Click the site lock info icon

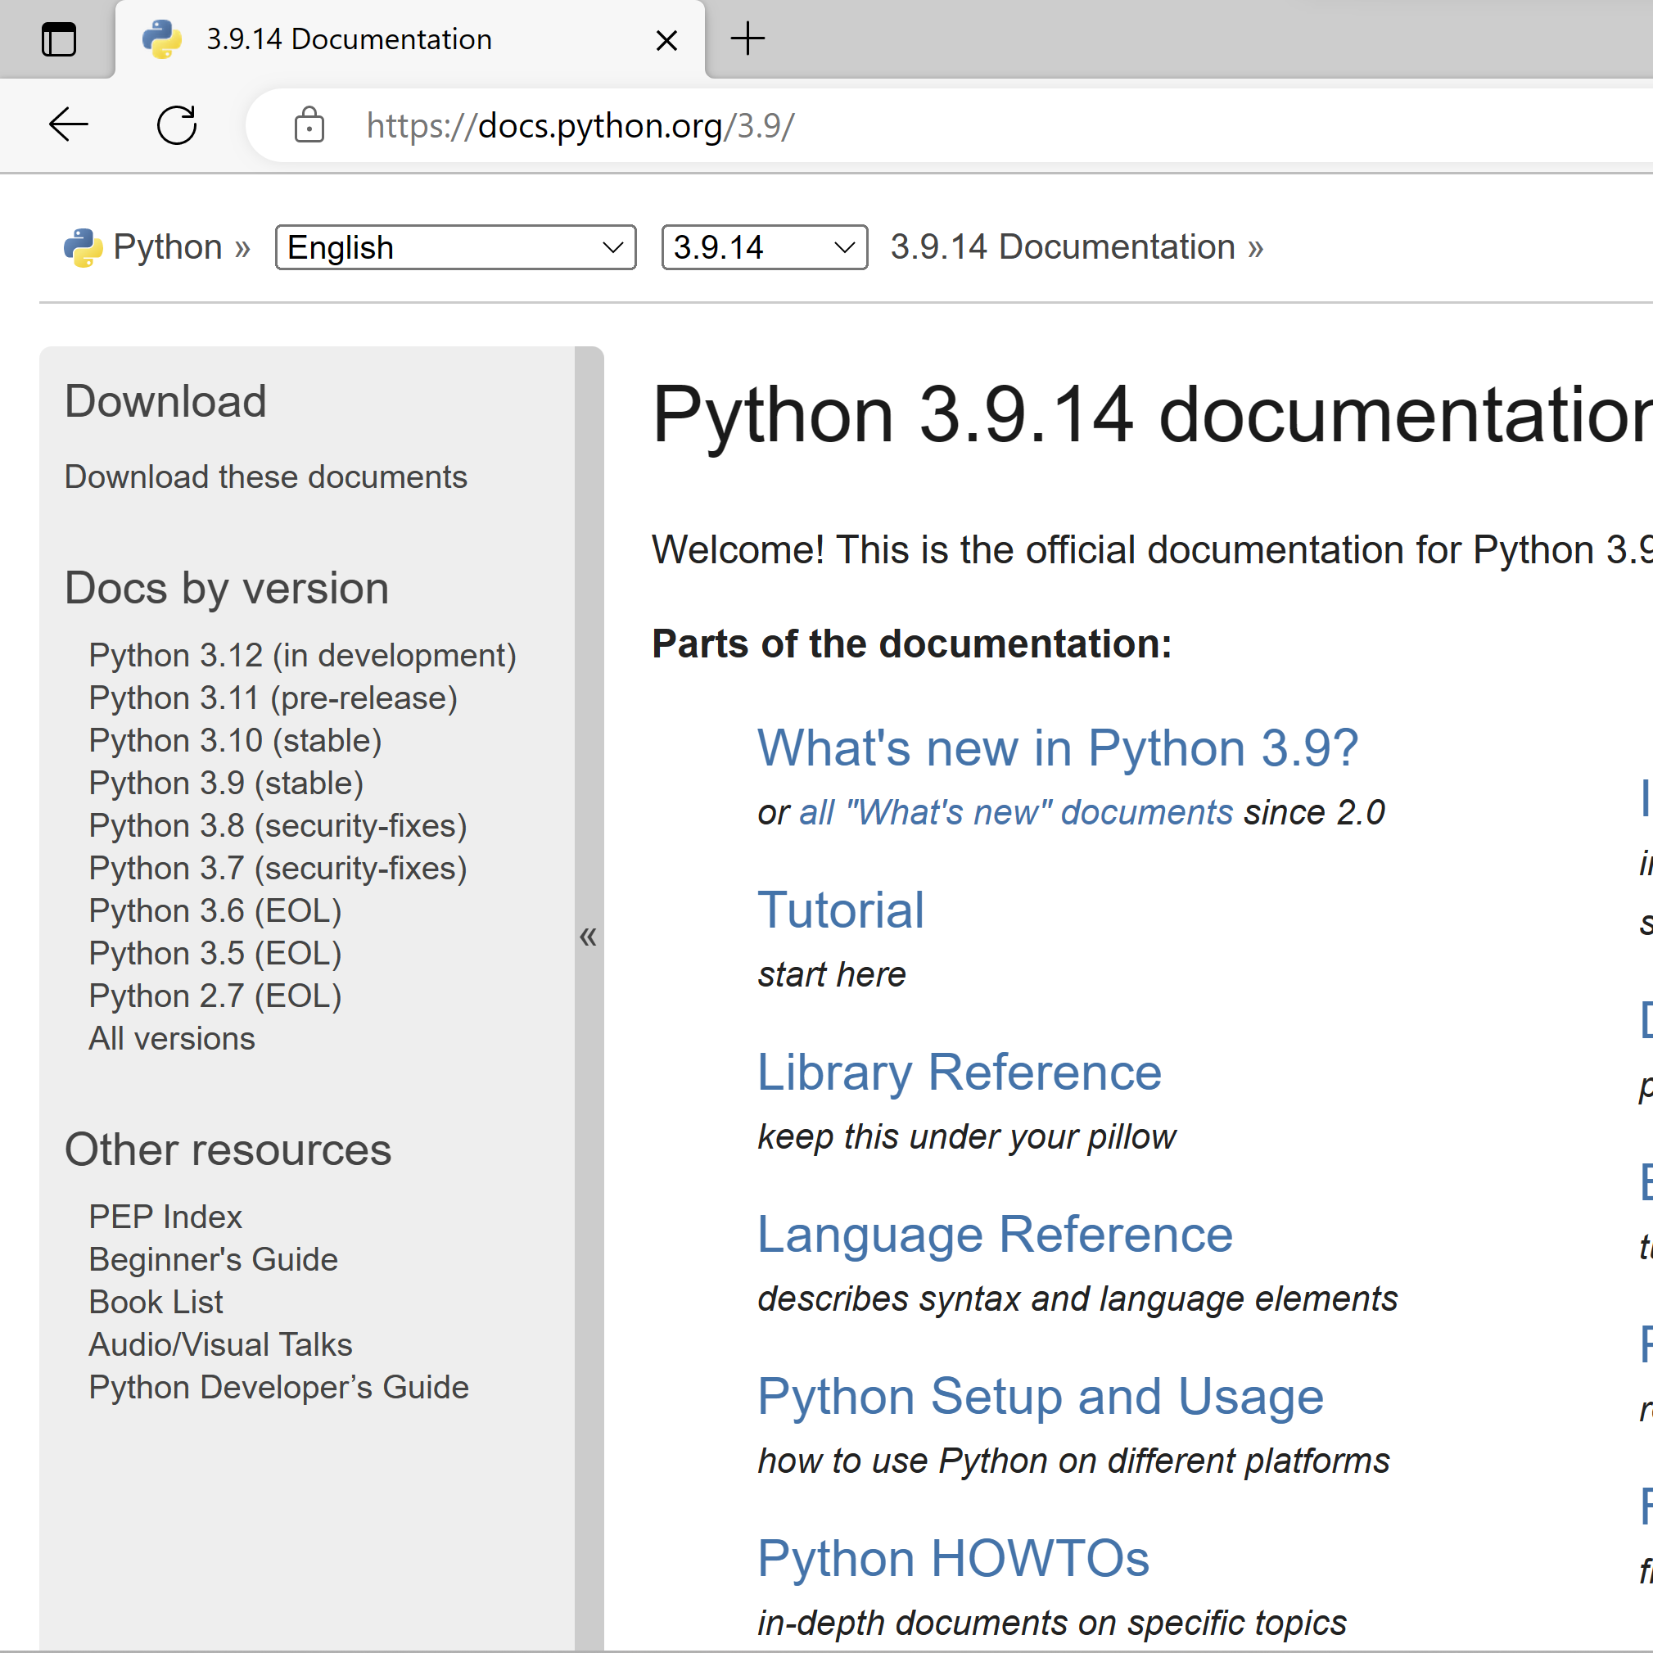(x=309, y=125)
